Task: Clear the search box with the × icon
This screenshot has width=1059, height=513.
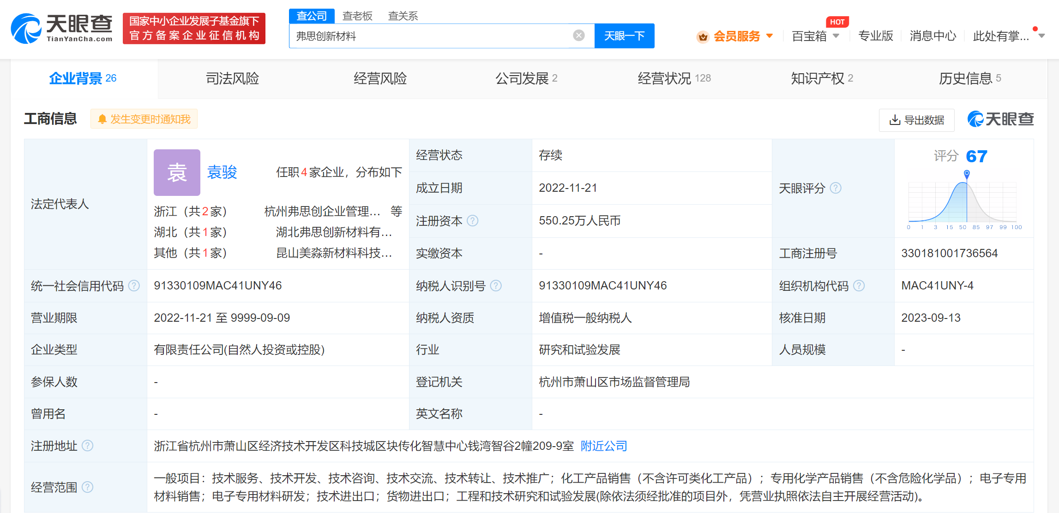Action: pos(578,35)
